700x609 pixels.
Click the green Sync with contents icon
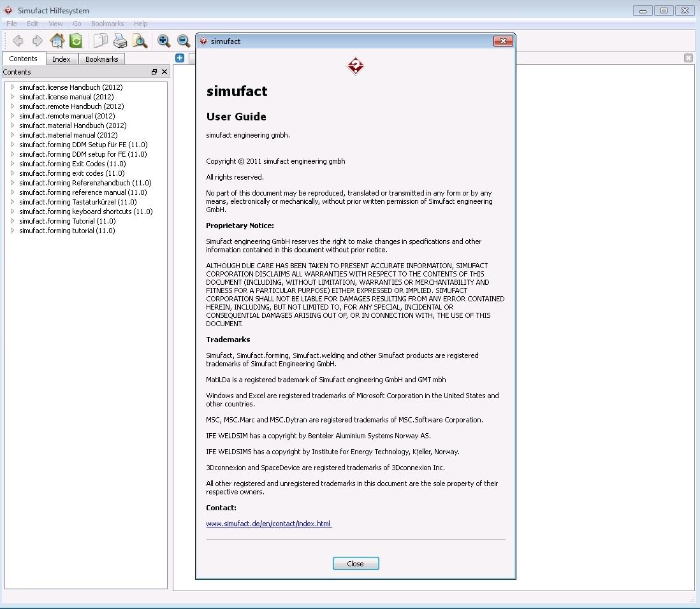[76, 41]
